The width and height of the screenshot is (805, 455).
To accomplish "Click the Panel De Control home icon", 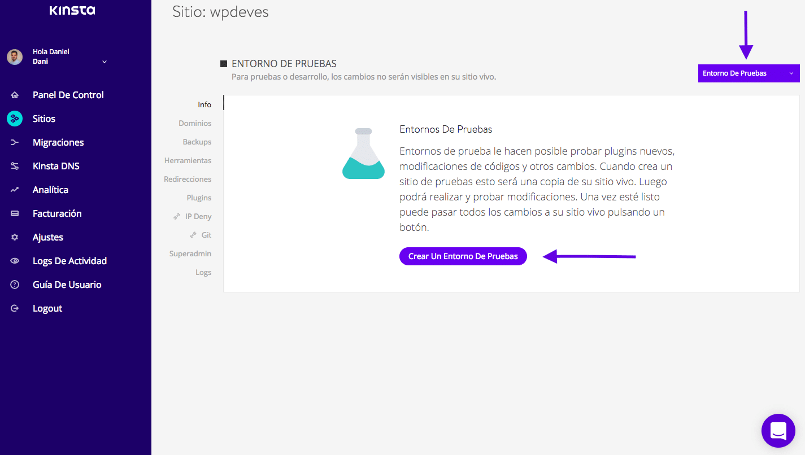I will (15, 95).
